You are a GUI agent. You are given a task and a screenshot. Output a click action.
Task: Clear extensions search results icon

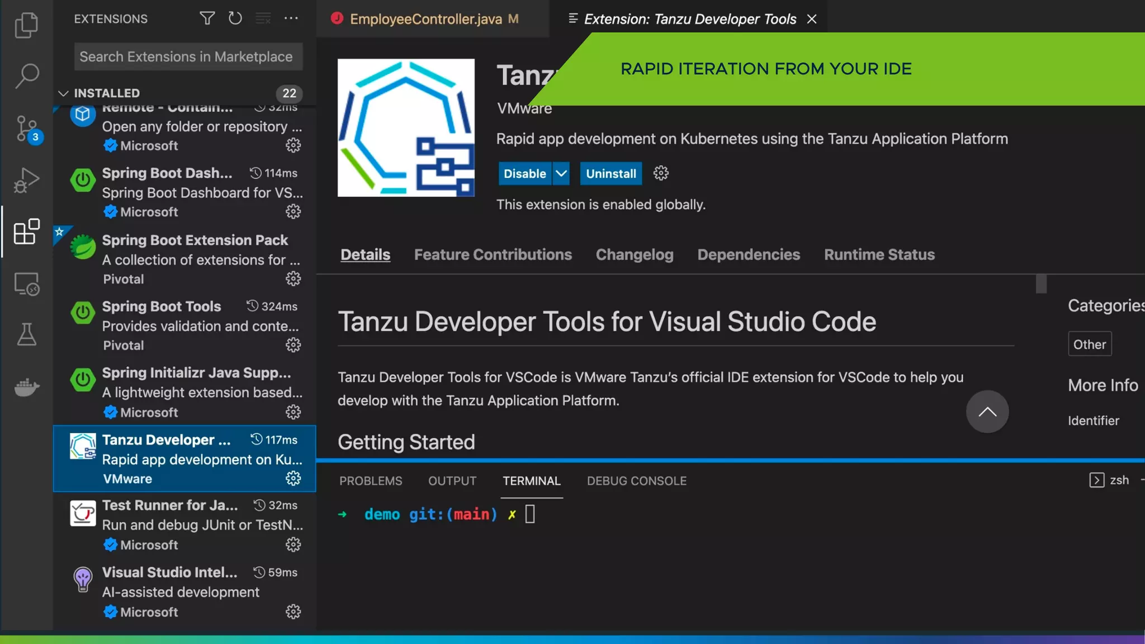point(263,18)
